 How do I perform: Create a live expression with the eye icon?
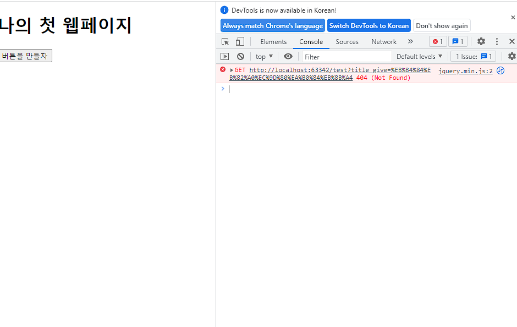[x=288, y=56]
